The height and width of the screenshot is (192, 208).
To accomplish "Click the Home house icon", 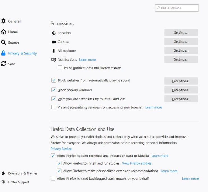I will [3, 32].
